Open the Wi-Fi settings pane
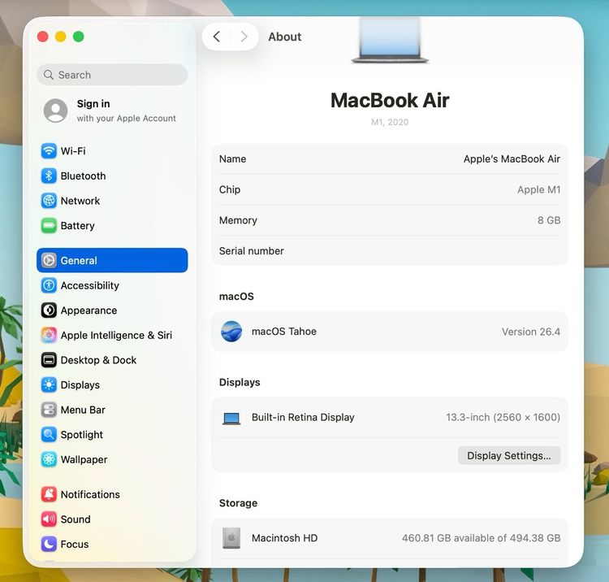The width and height of the screenshot is (609, 582). pos(112,151)
